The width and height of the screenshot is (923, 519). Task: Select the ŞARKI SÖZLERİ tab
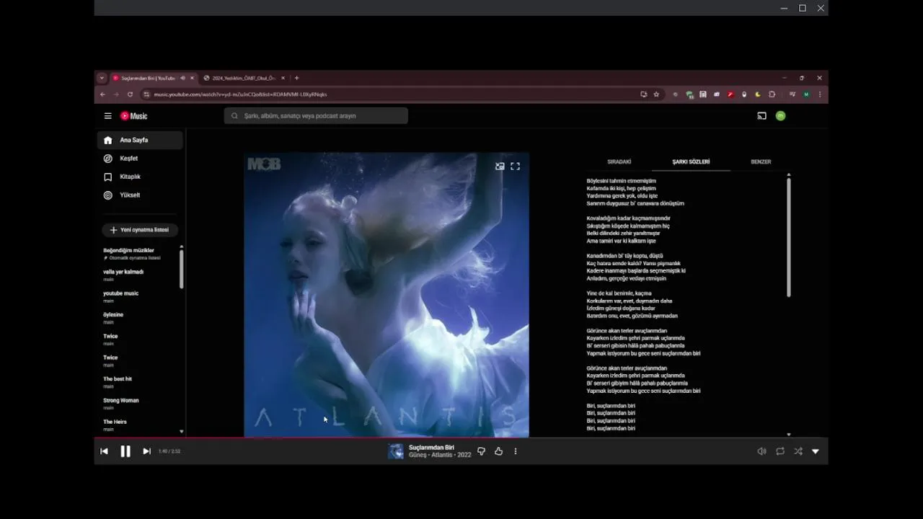coord(691,162)
